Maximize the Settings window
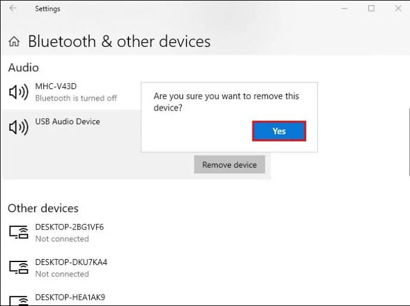Screen dimensions: 410x306 371,8
